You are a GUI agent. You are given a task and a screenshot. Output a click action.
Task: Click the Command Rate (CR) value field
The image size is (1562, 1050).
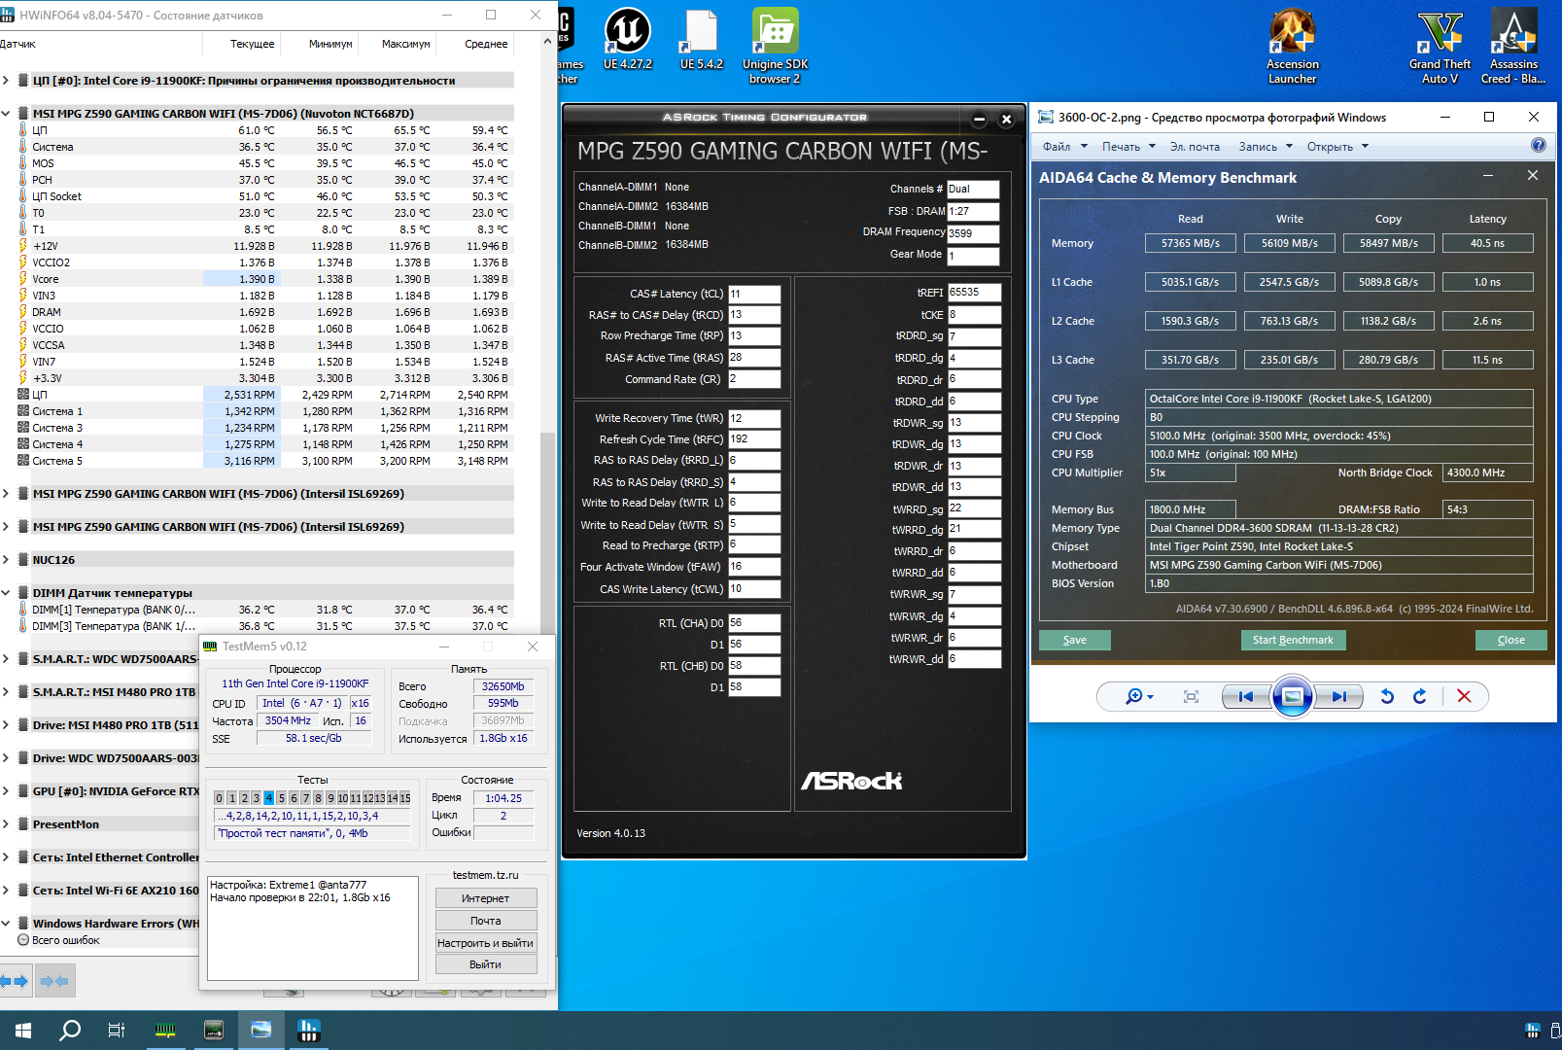pyautogui.click(x=754, y=379)
